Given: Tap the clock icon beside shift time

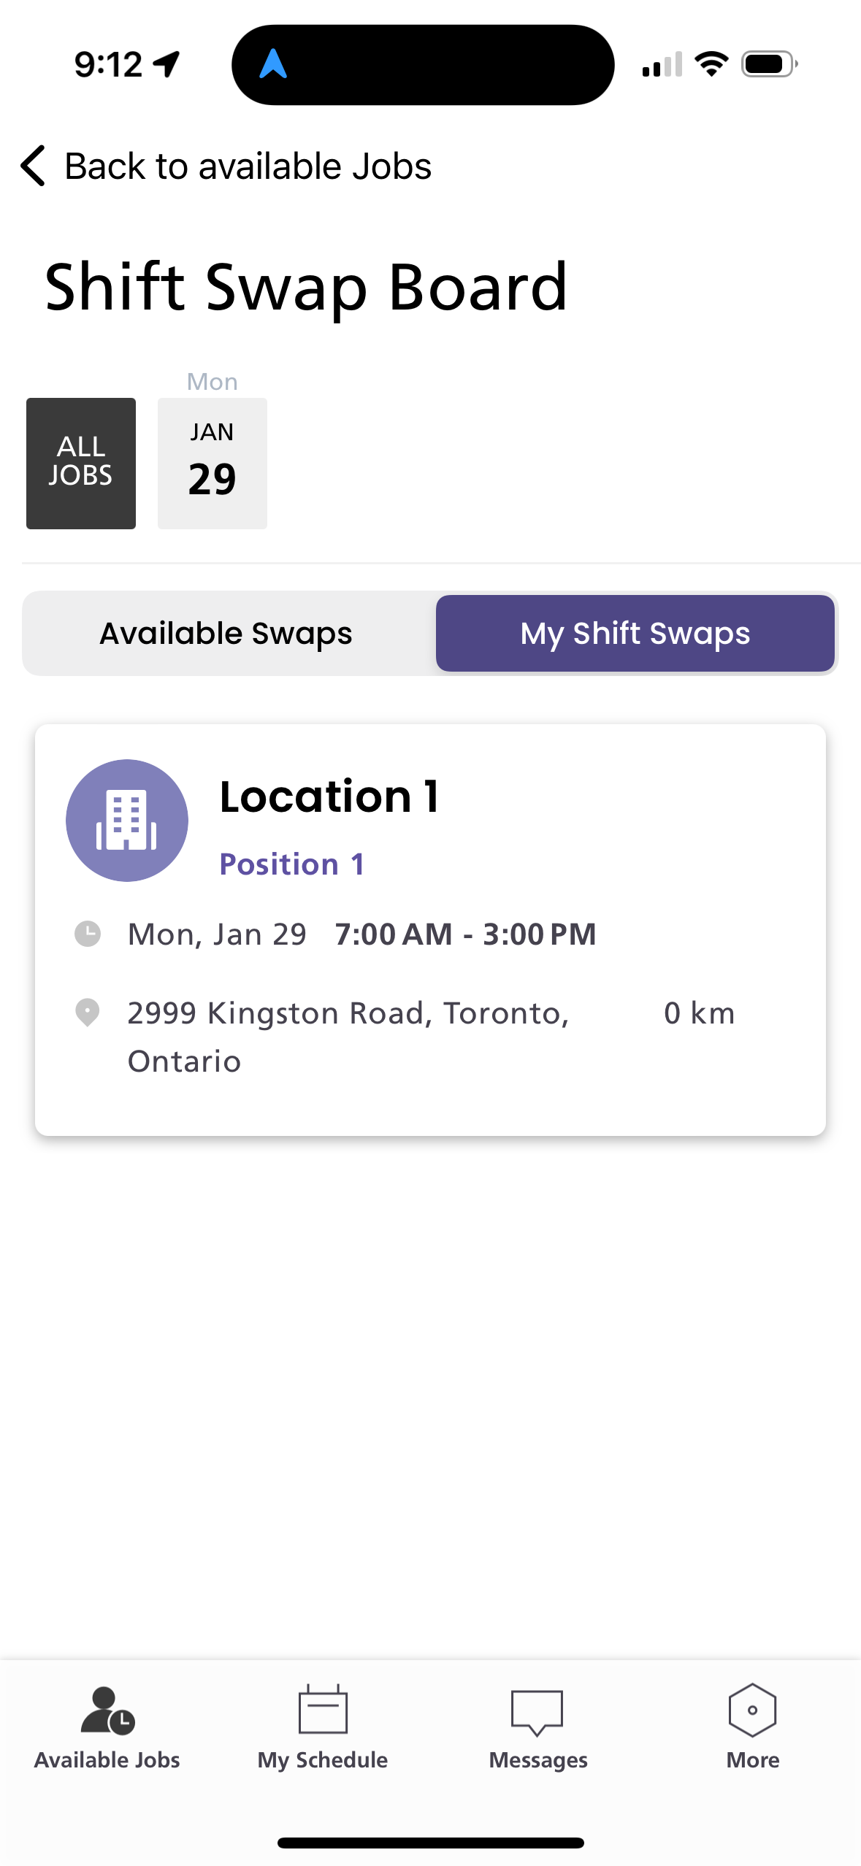Looking at the screenshot, I should click(88, 934).
